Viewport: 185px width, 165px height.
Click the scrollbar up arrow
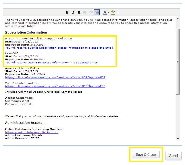point(178,18)
